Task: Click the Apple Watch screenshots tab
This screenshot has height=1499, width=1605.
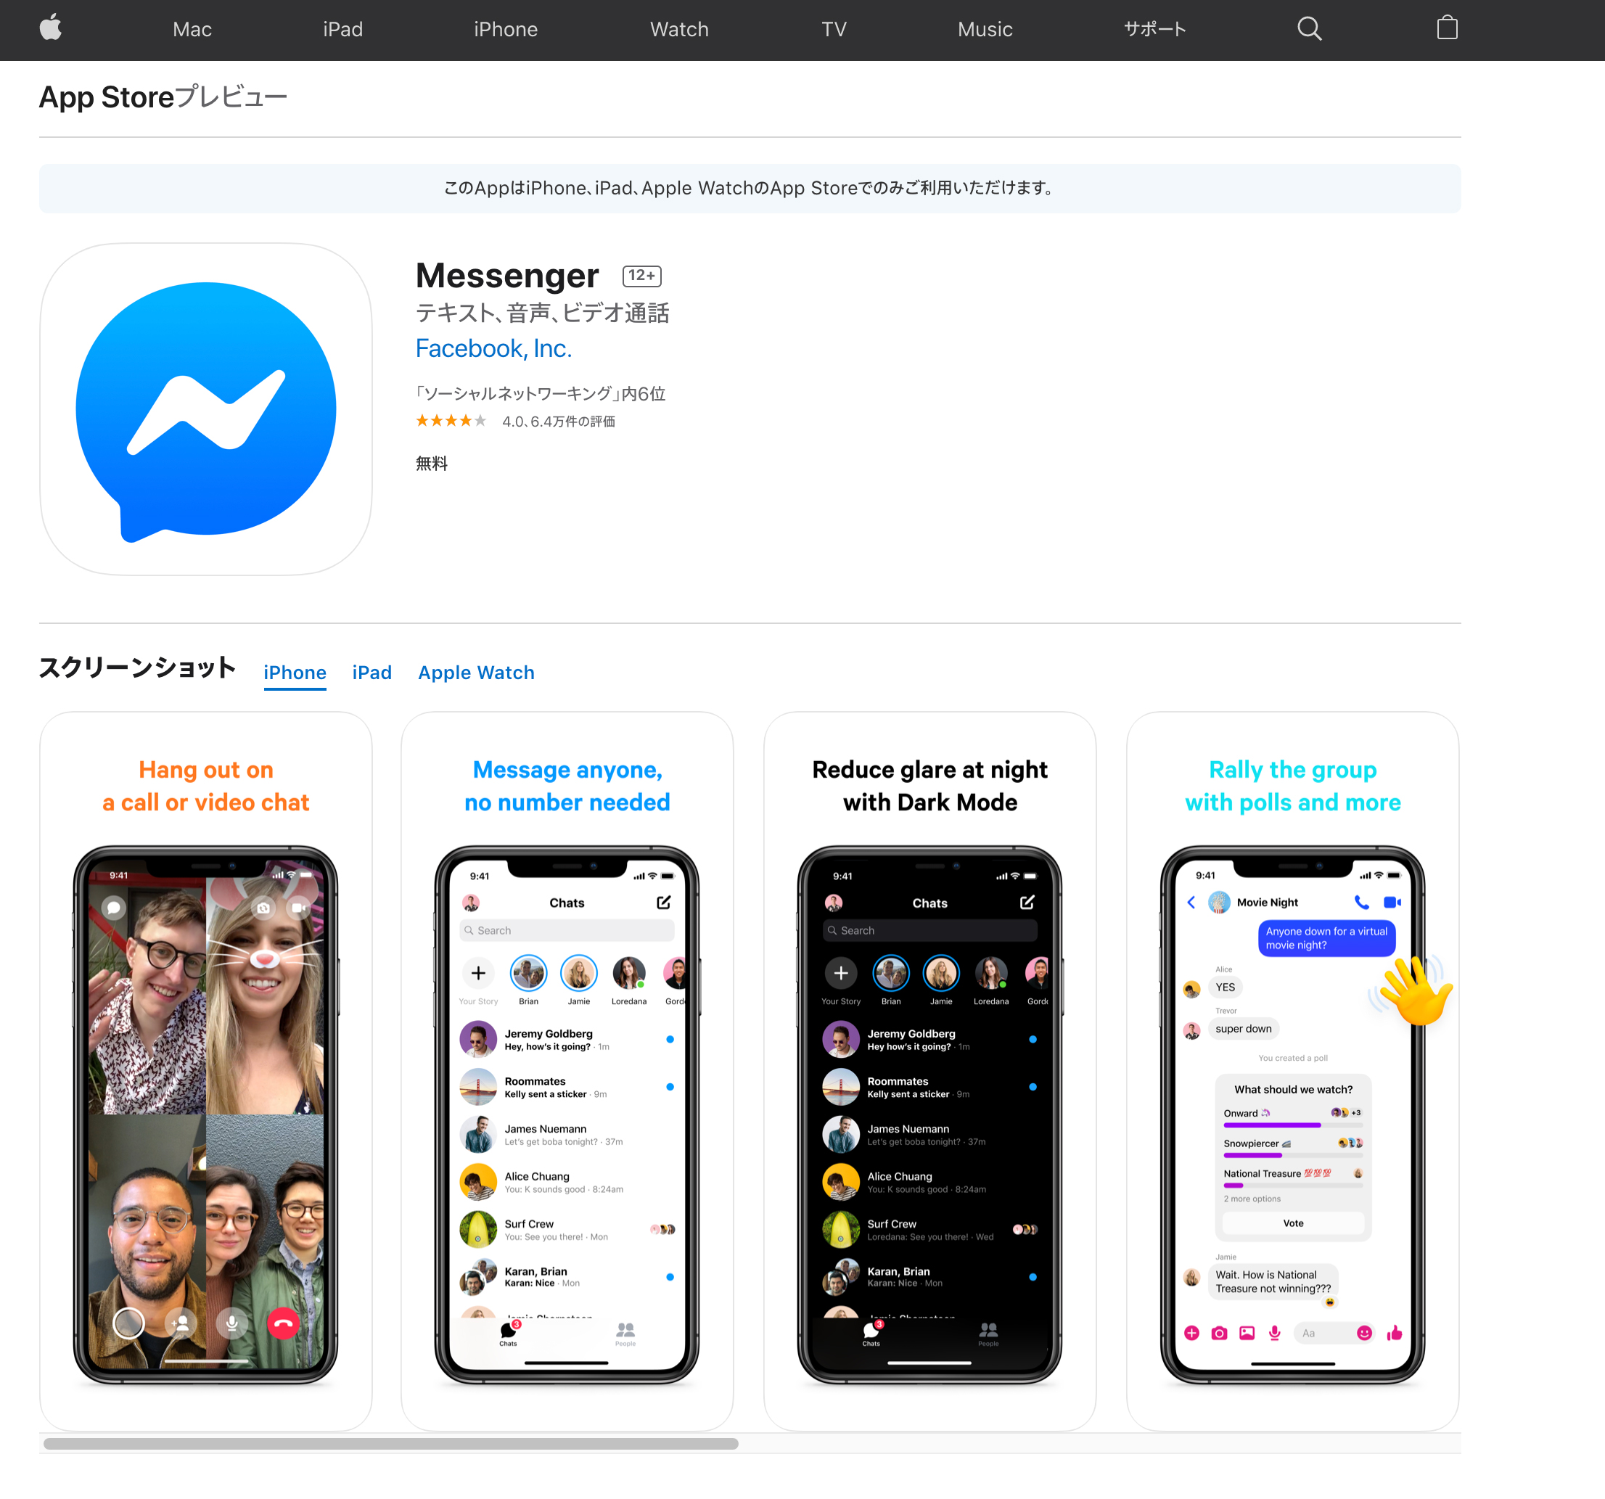Action: [x=476, y=672]
